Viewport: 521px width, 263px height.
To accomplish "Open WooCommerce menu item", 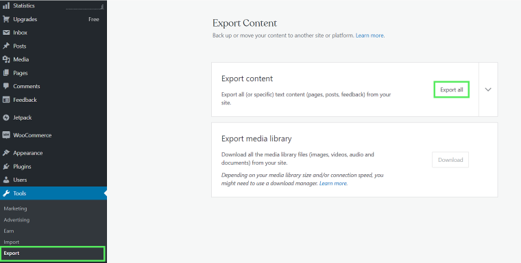I will click(x=53, y=135).
